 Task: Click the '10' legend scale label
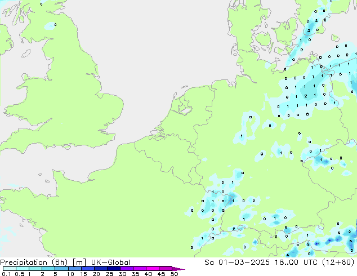(x=70, y=274)
